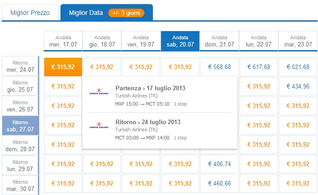
Task: Switch to Miglior Prezzo tab
Action: click(x=30, y=13)
